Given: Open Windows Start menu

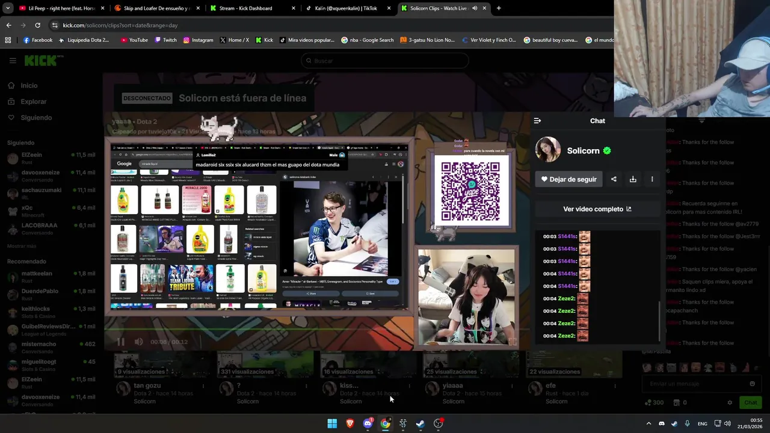Looking at the screenshot, I should tap(332, 423).
